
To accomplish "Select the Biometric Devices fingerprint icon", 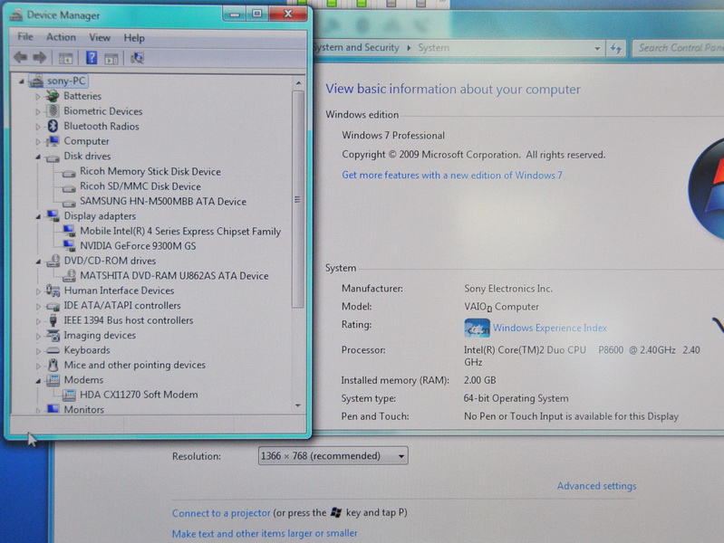I will tap(53, 111).
